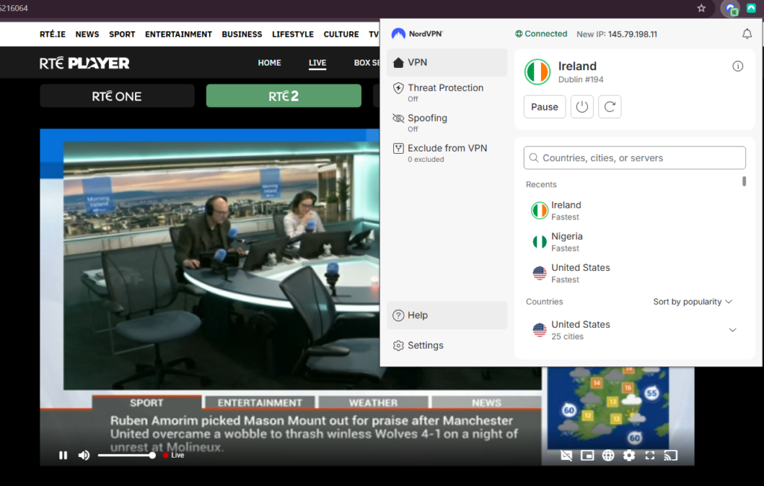Screen dimensions: 764x486
Task: Open SPORT in RTÉ top navigation
Action: click(x=122, y=34)
